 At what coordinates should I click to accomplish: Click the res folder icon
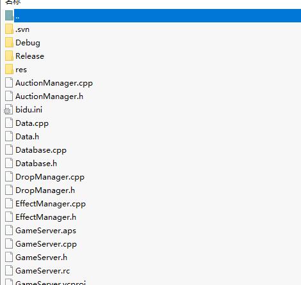pyautogui.click(x=9, y=69)
